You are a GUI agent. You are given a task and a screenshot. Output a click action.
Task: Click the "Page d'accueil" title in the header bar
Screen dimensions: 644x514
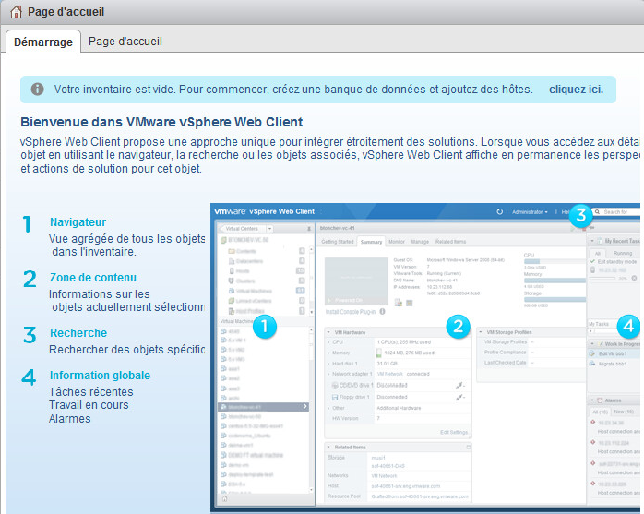click(x=66, y=12)
